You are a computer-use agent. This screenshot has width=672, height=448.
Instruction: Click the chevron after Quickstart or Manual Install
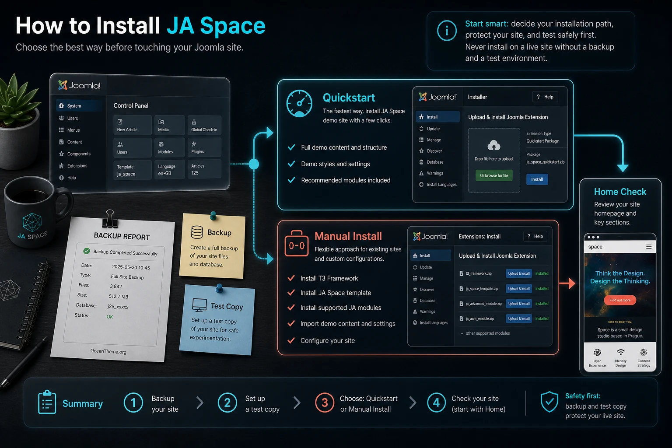click(413, 402)
